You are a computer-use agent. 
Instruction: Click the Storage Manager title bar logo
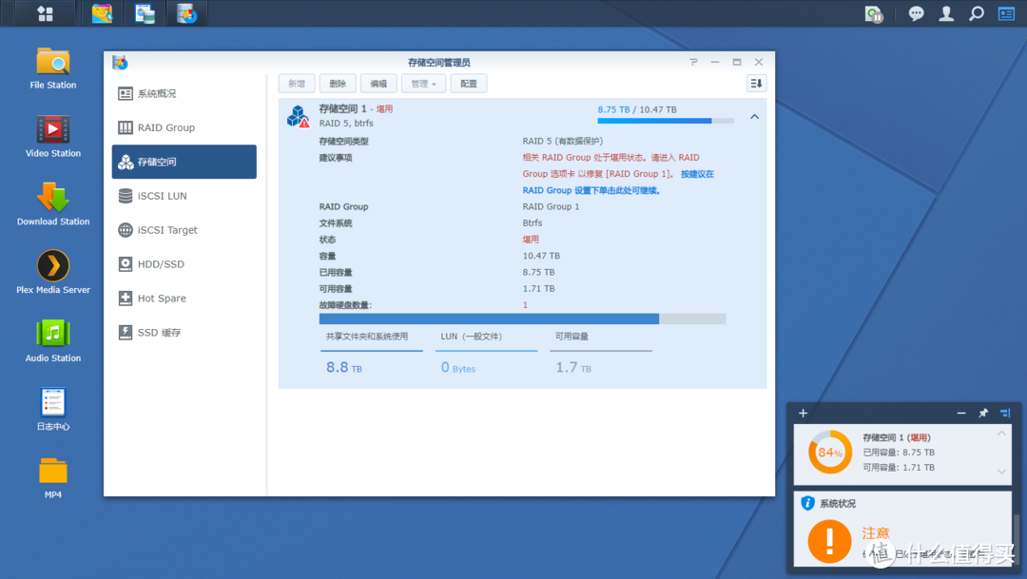pyautogui.click(x=120, y=62)
